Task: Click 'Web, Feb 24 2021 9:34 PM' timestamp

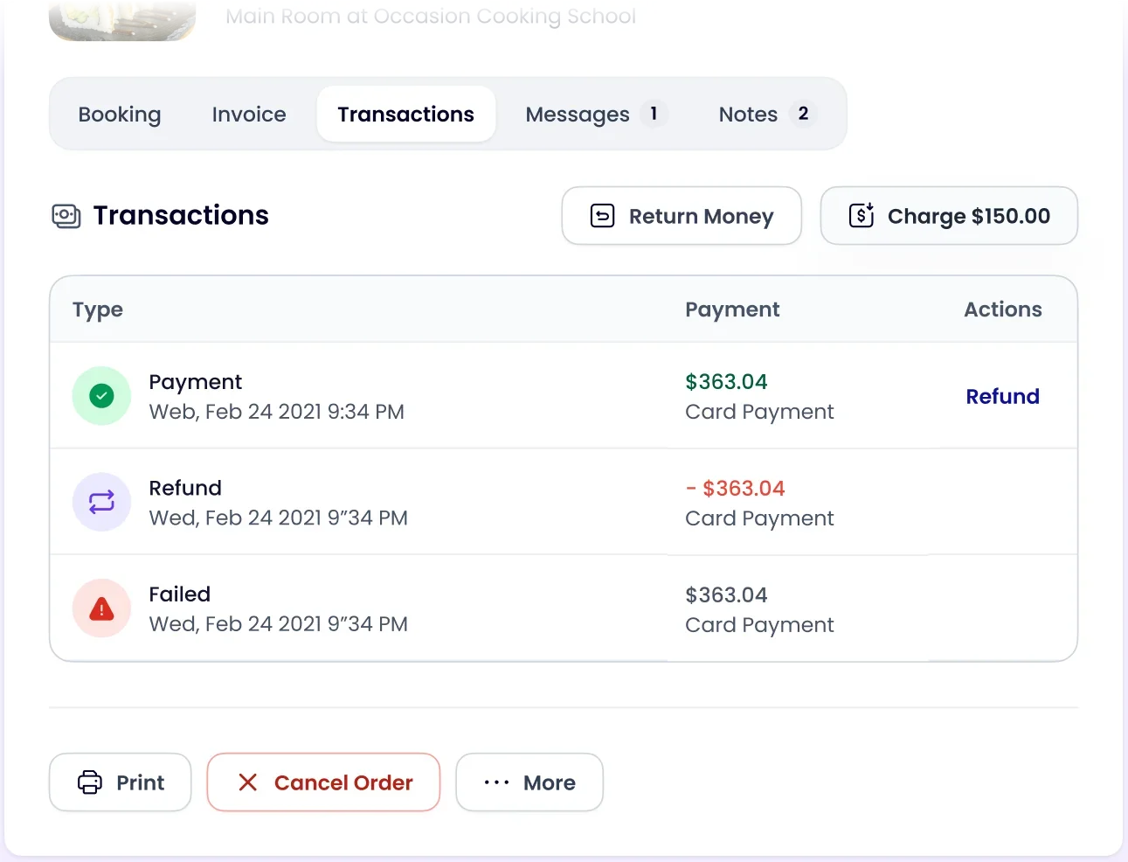Action: pyautogui.click(x=277, y=412)
